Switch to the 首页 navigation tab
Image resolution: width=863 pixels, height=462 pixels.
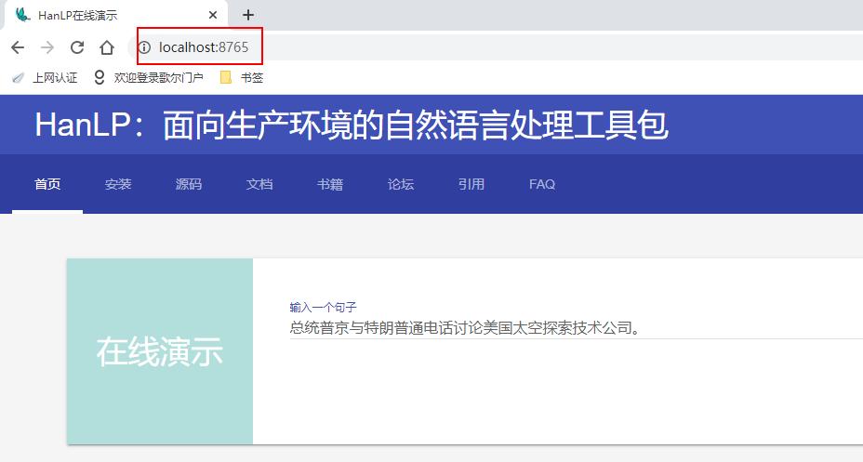pyautogui.click(x=47, y=184)
